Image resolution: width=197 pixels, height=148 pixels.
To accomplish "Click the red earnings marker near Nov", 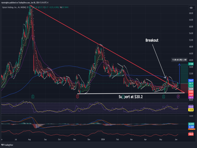I will click(77, 97).
